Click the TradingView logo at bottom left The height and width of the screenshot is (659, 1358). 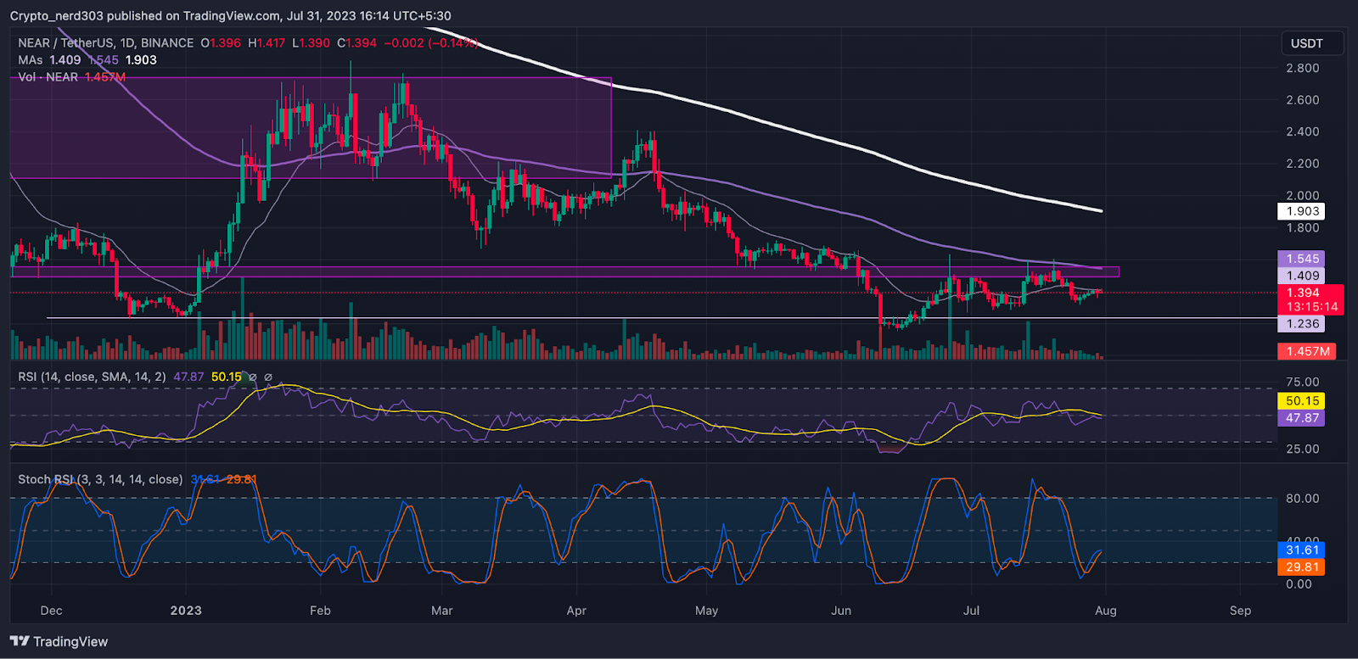tap(59, 641)
